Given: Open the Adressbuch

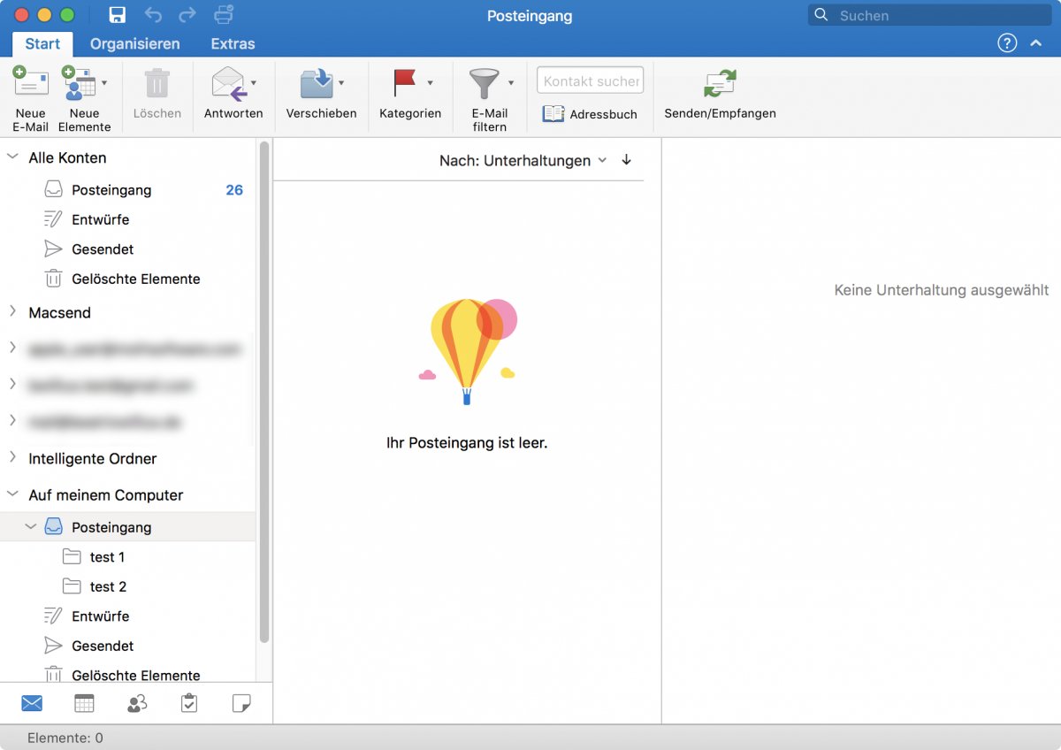Looking at the screenshot, I should (589, 113).
